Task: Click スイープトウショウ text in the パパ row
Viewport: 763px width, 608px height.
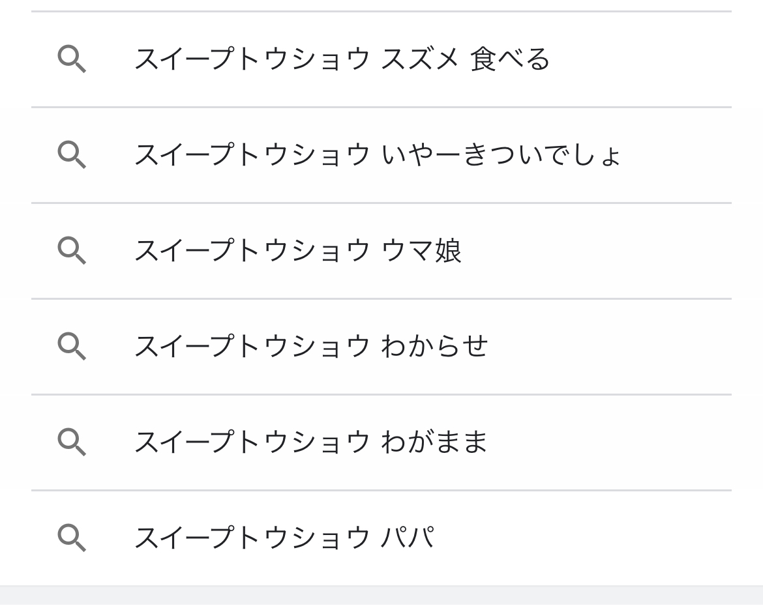Action: [252, 538]
